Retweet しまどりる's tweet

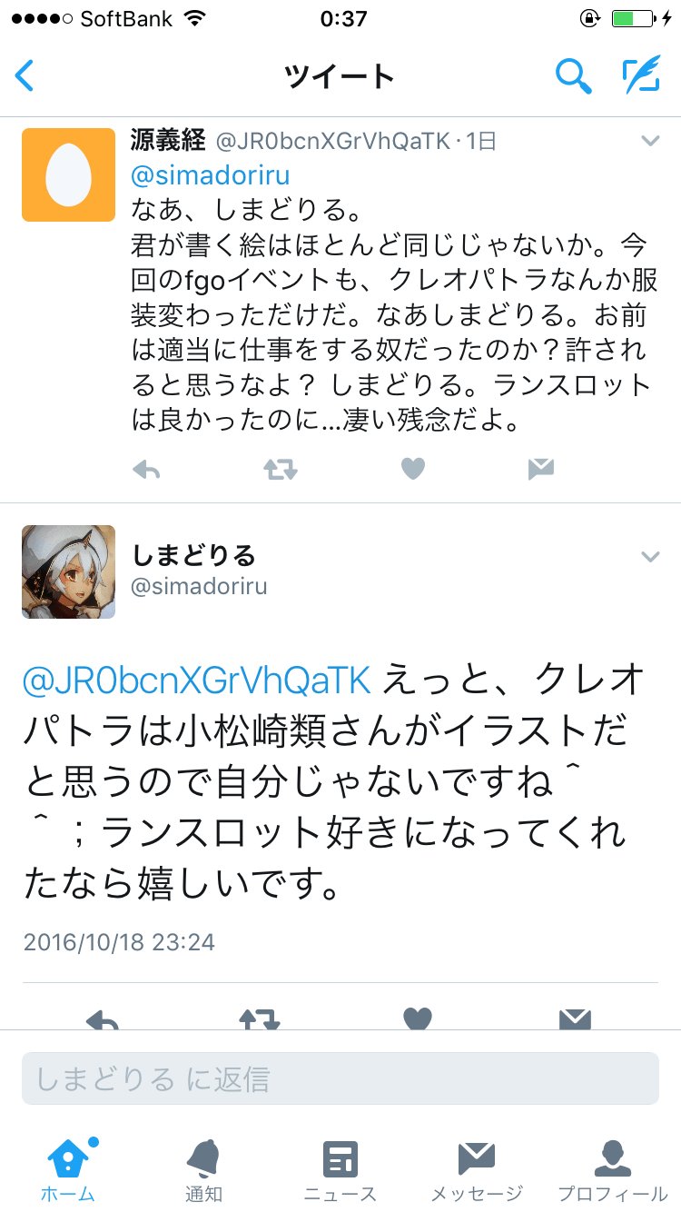[x=260, y=1018]
